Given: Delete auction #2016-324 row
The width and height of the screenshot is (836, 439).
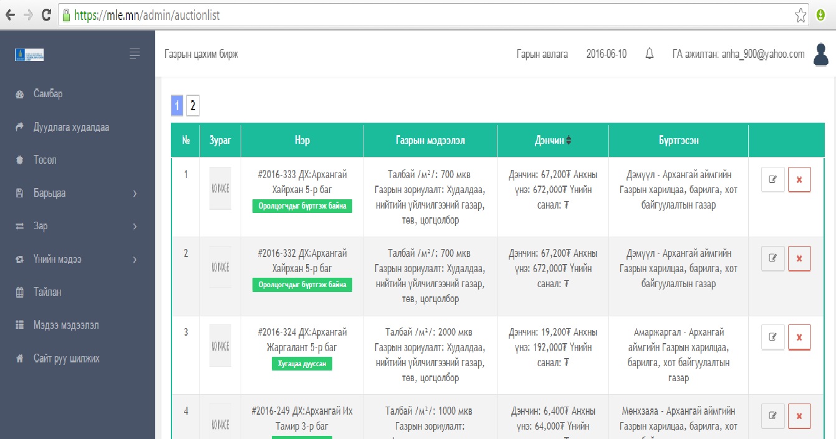Looking at the screenshot, I should 799,337.
